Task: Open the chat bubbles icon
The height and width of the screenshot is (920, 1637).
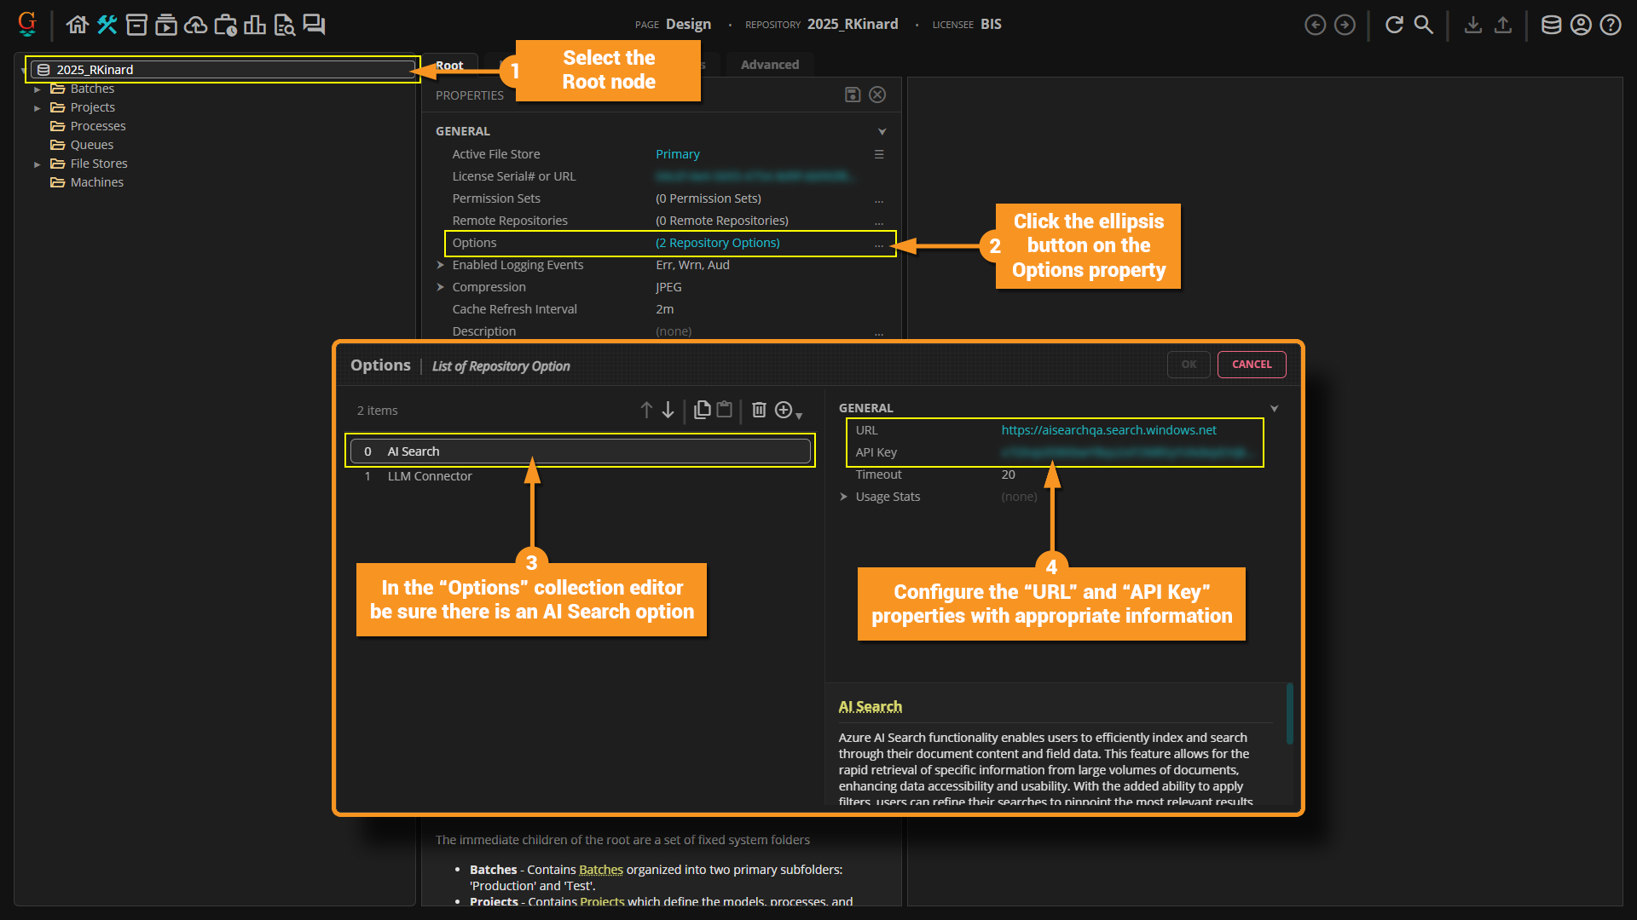Action: point(314,25)
